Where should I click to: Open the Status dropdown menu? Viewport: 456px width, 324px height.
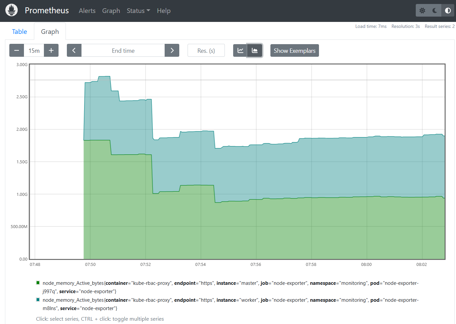[x=138, y=11]
